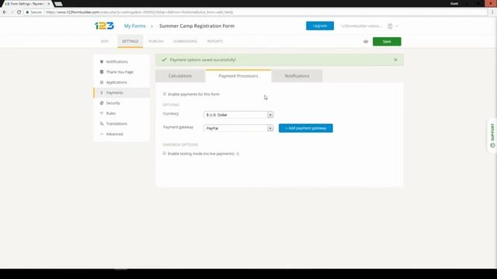
Task: Switch to the Calculations tab
Action: (x=180, y=76)
